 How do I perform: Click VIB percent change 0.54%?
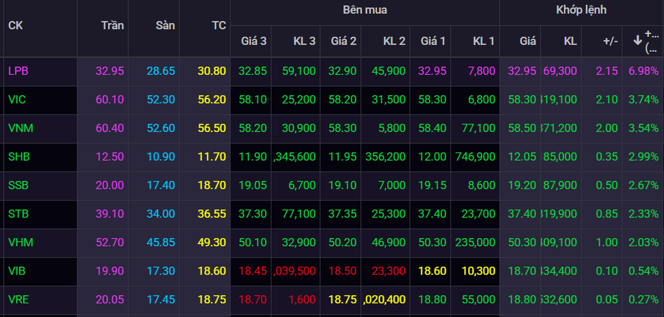(644, 271)
